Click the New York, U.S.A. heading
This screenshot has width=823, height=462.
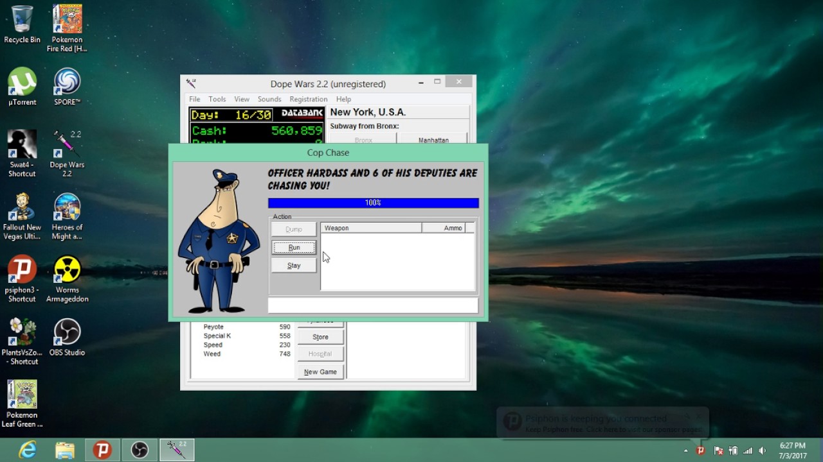pyautogui.click(x=368, y=112)
